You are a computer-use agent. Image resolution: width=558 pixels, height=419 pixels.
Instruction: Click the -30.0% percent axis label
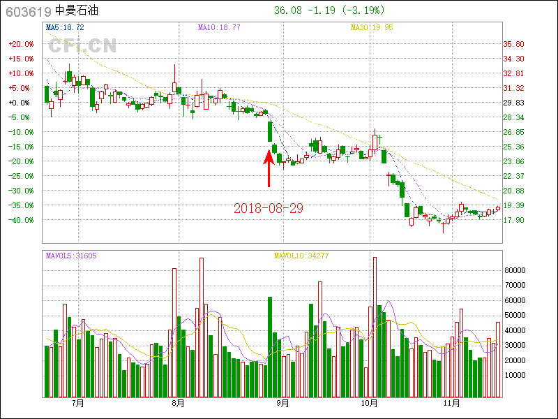tap(22, 191)
